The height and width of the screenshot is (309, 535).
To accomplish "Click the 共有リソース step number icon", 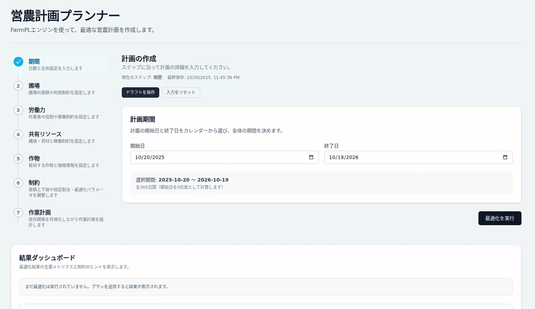I will [18, 134].
